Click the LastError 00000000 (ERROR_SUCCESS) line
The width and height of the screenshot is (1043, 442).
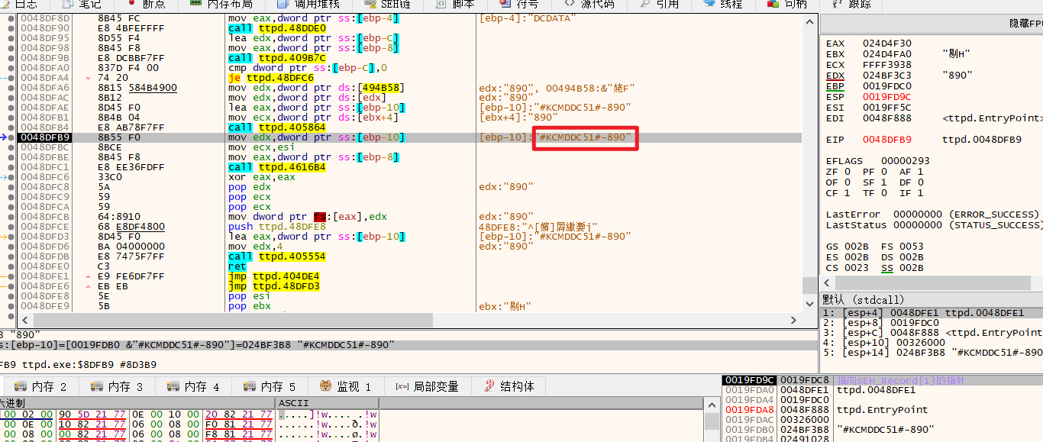(932, 215)
